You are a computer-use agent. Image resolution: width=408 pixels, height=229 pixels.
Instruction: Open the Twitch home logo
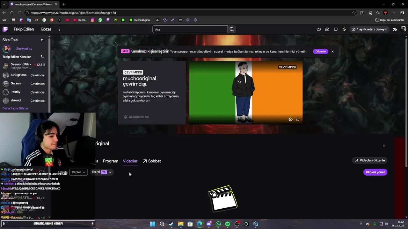tap(5, 29)
